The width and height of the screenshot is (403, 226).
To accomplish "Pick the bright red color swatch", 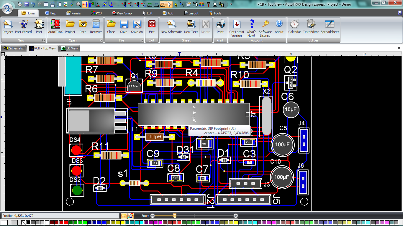I will tap(66, 223).
